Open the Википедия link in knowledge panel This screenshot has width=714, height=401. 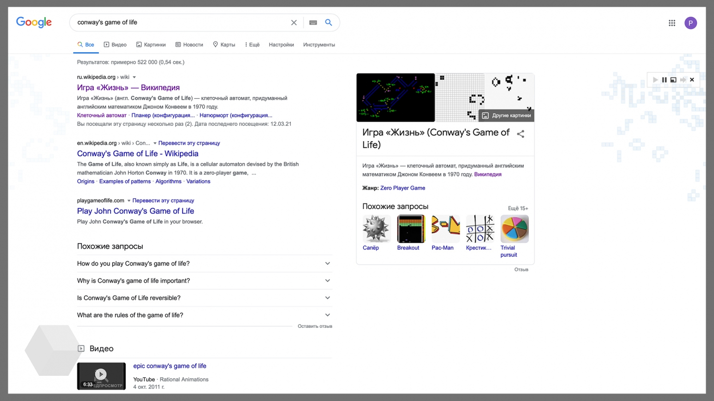pyautogui.click(x=487, y=174)
